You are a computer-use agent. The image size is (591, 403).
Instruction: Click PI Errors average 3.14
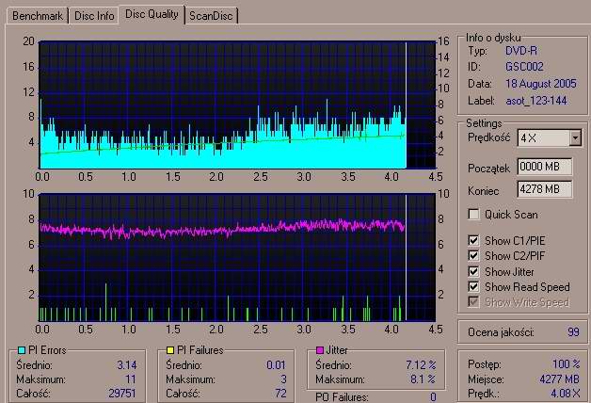pos(127,365)
